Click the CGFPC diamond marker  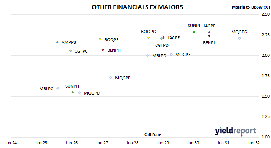pos(71,51)
